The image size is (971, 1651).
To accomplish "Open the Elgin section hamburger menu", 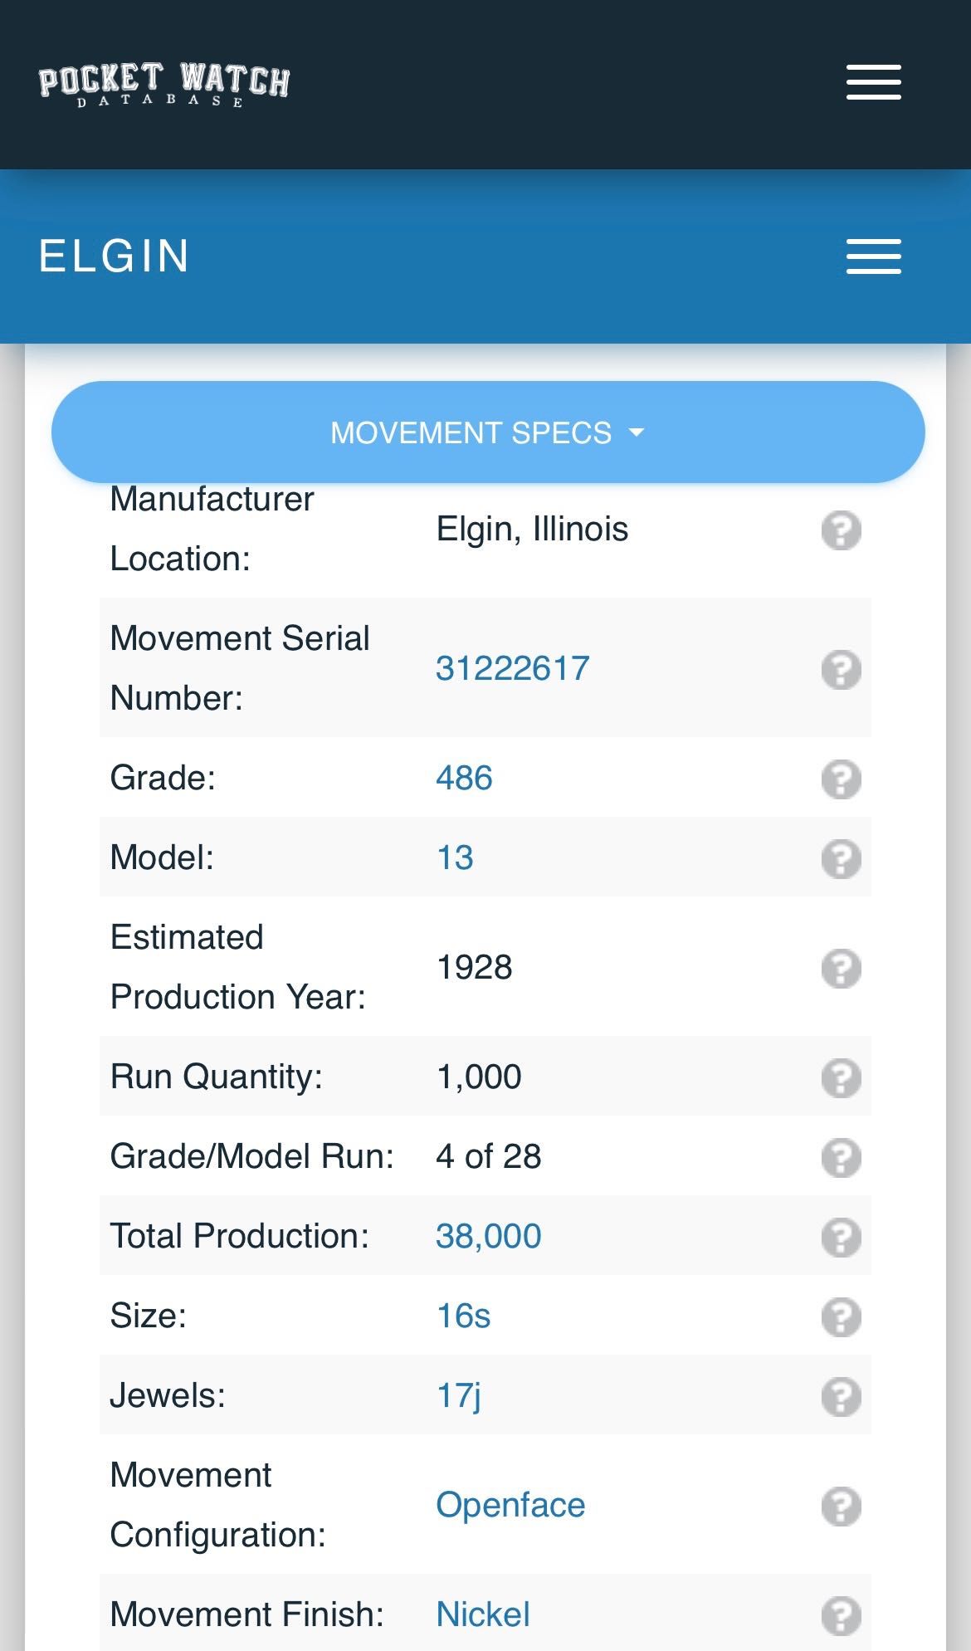I will [x=873, y=256].
